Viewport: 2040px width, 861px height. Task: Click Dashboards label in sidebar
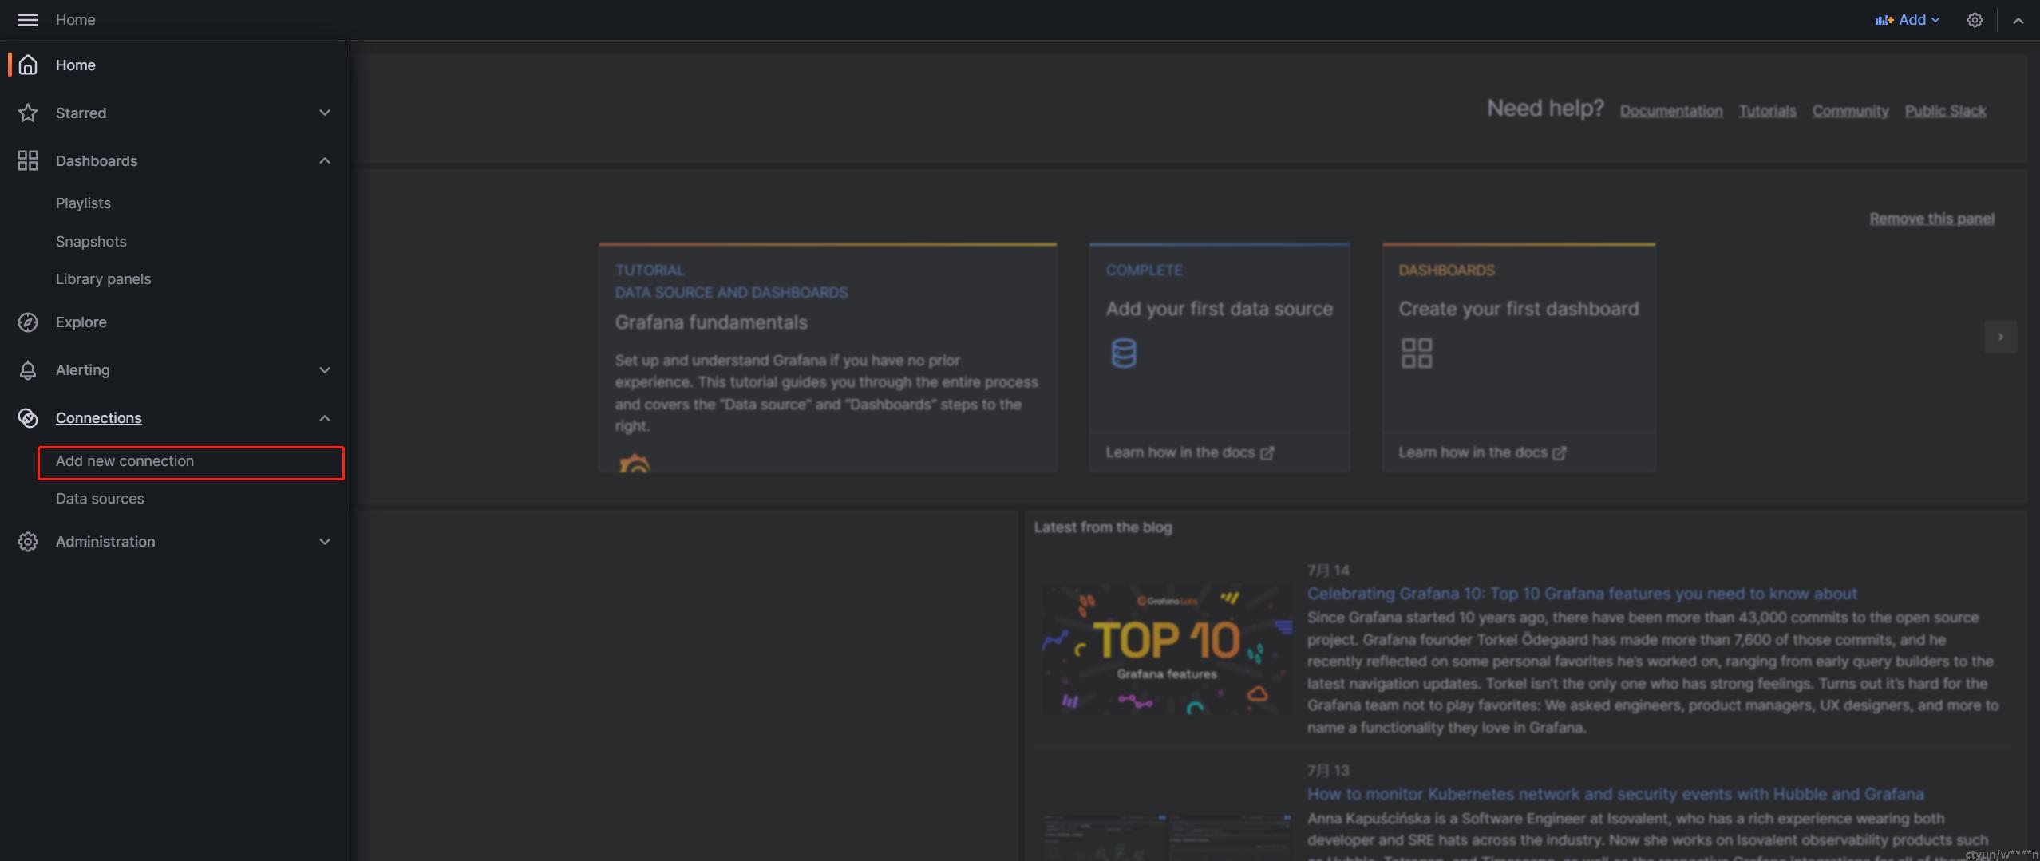(97, 161)
